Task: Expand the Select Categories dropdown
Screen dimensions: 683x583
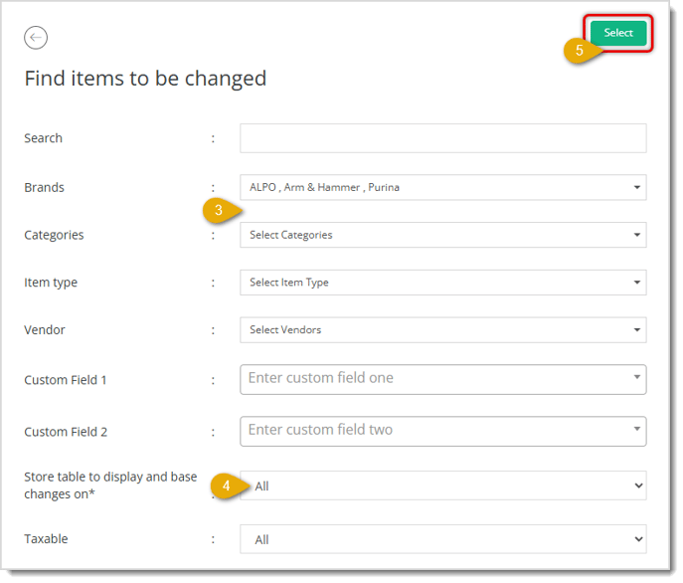Action: [445, 236]
